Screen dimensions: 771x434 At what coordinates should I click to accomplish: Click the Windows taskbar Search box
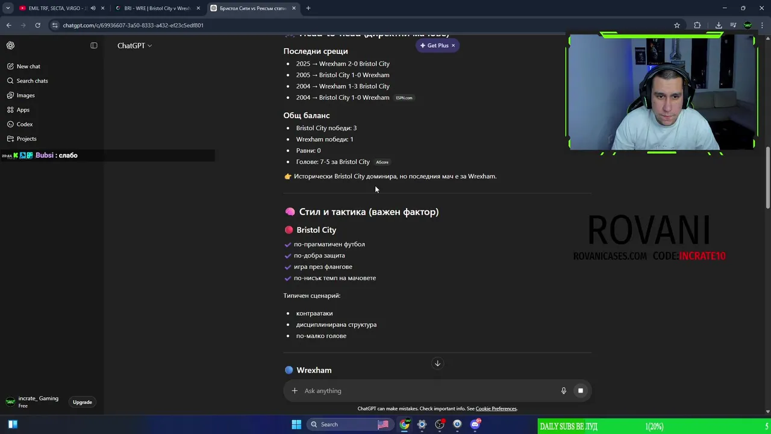click(x=349, y=424)
